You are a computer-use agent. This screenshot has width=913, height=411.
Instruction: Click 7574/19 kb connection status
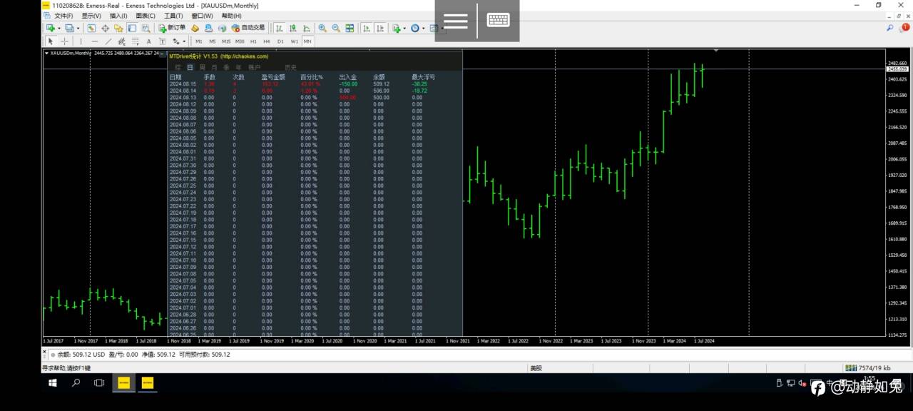pyautogui.click(x=867, y=368)
